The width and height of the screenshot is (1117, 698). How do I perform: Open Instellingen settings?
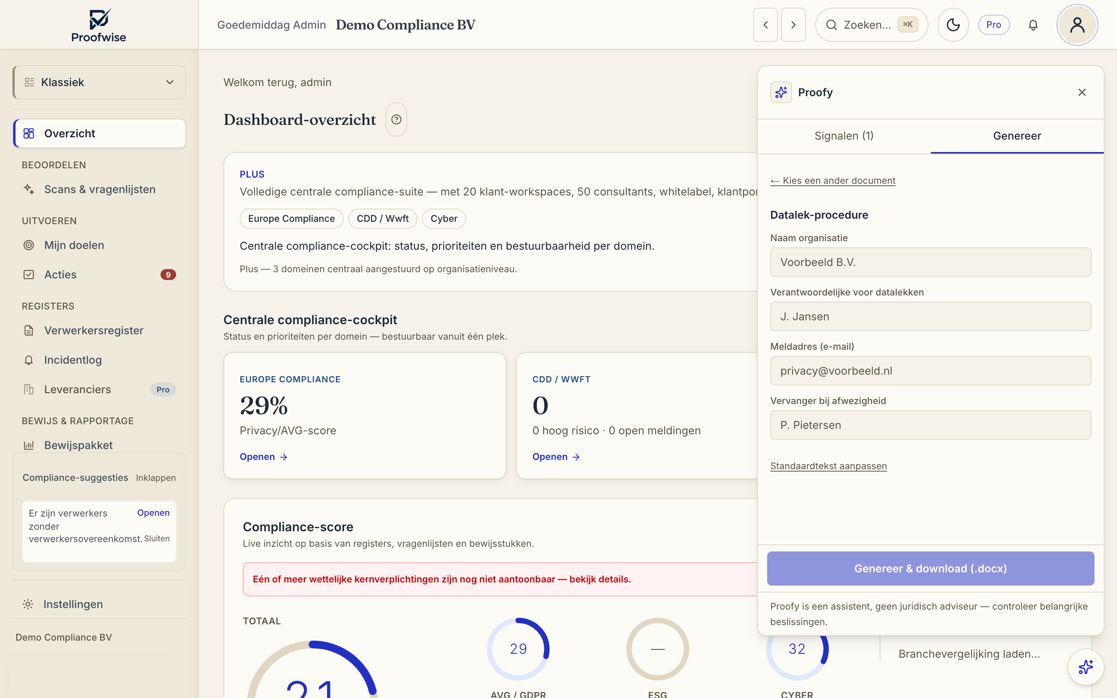click(99, 604)
